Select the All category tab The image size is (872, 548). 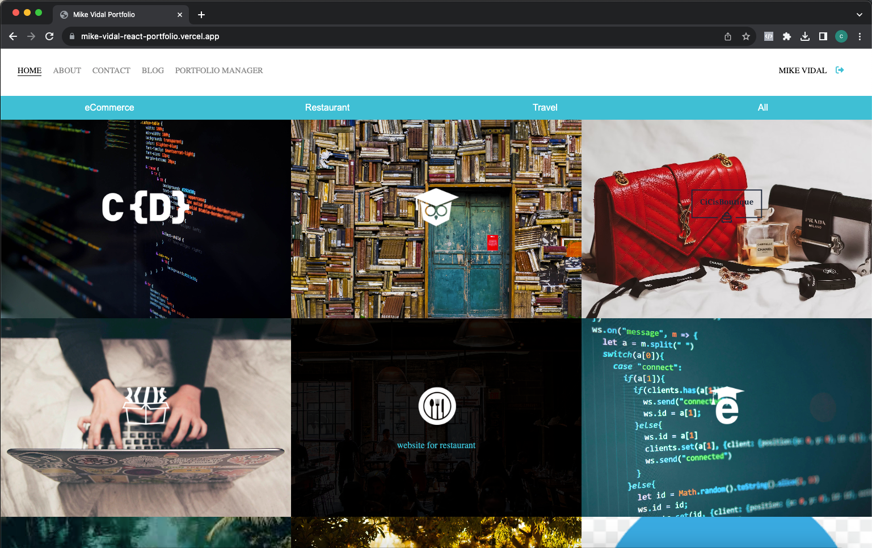coord(763,107)
